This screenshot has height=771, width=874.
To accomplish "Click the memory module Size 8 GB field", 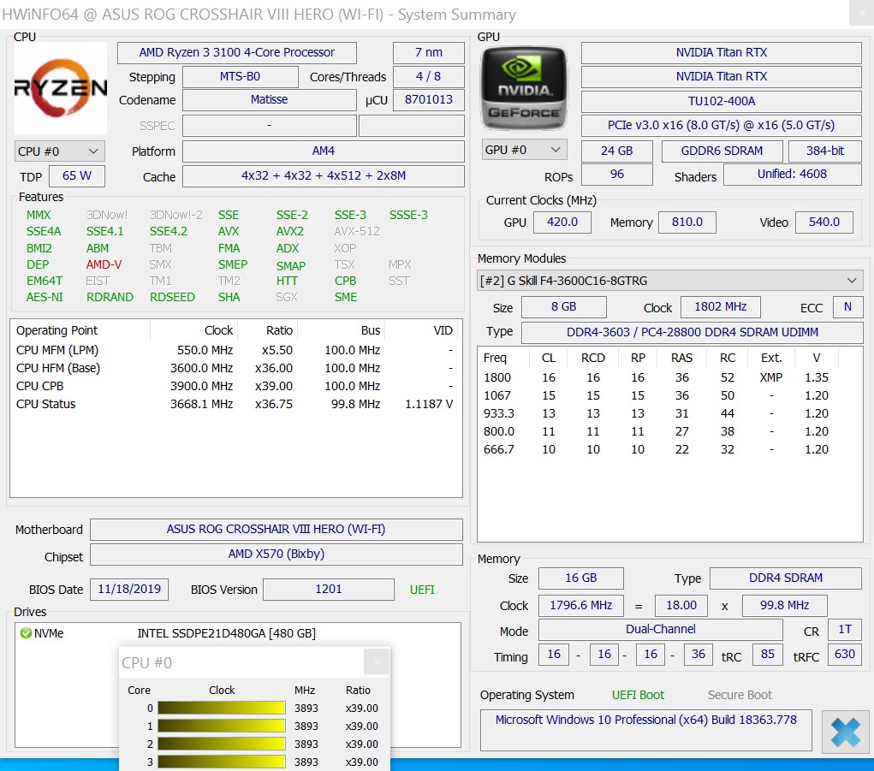I will point(563,307).
